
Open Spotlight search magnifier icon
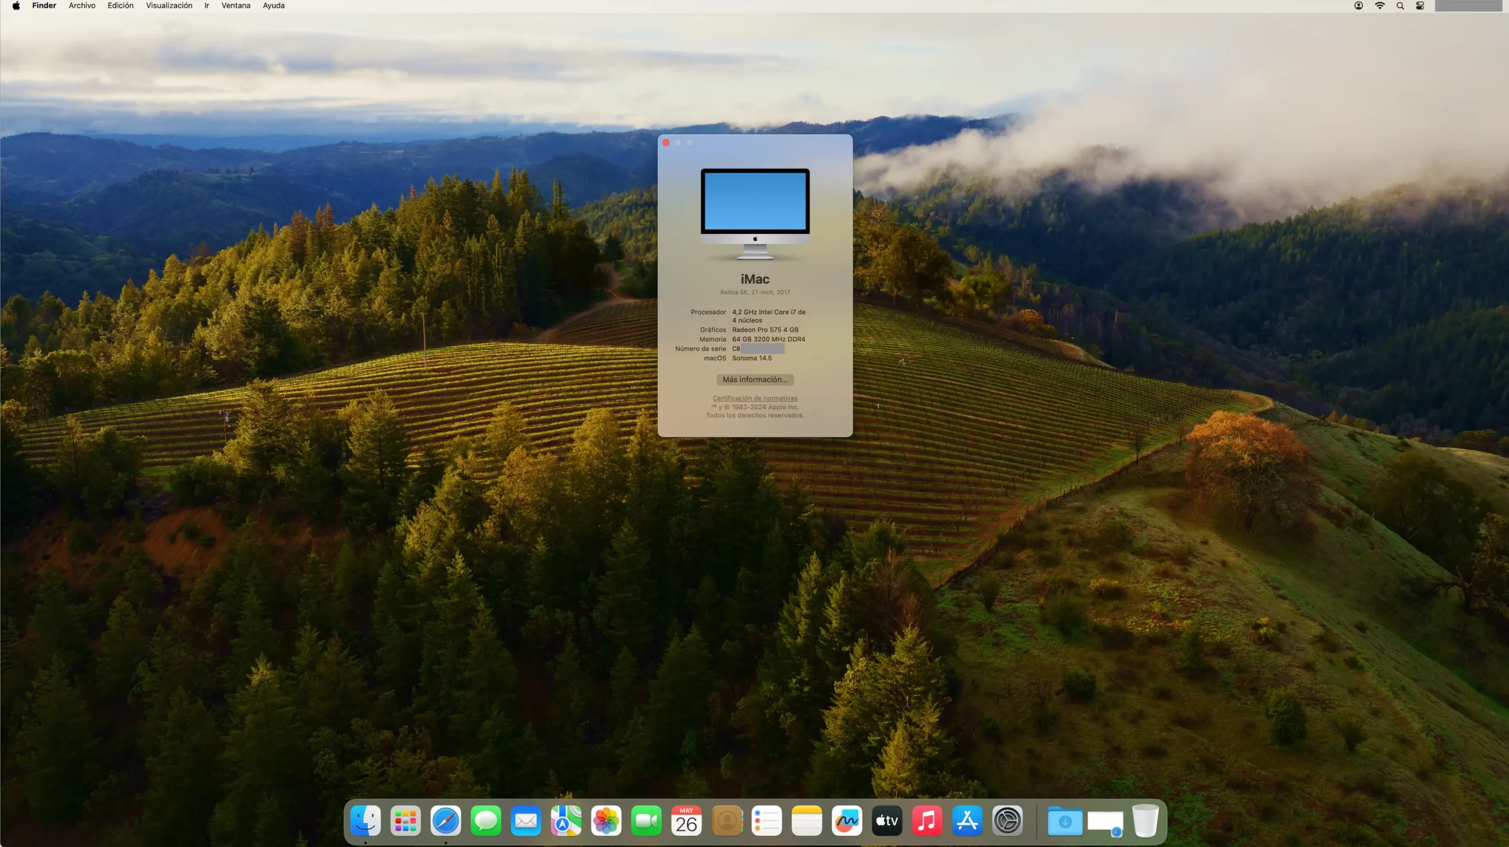pos(1400,6)
